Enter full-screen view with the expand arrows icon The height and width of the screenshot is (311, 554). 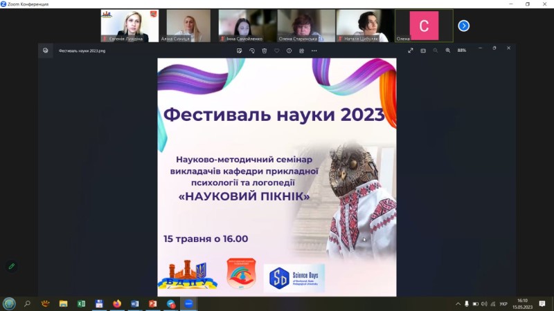point(410,50)
